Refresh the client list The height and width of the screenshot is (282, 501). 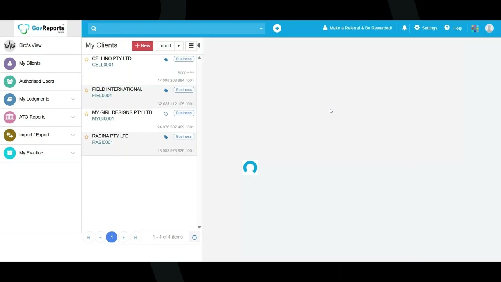(x=194, y=237)
